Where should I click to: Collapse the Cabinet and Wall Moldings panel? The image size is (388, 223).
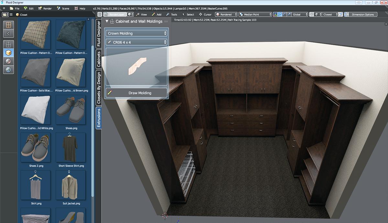coord(107,21)
